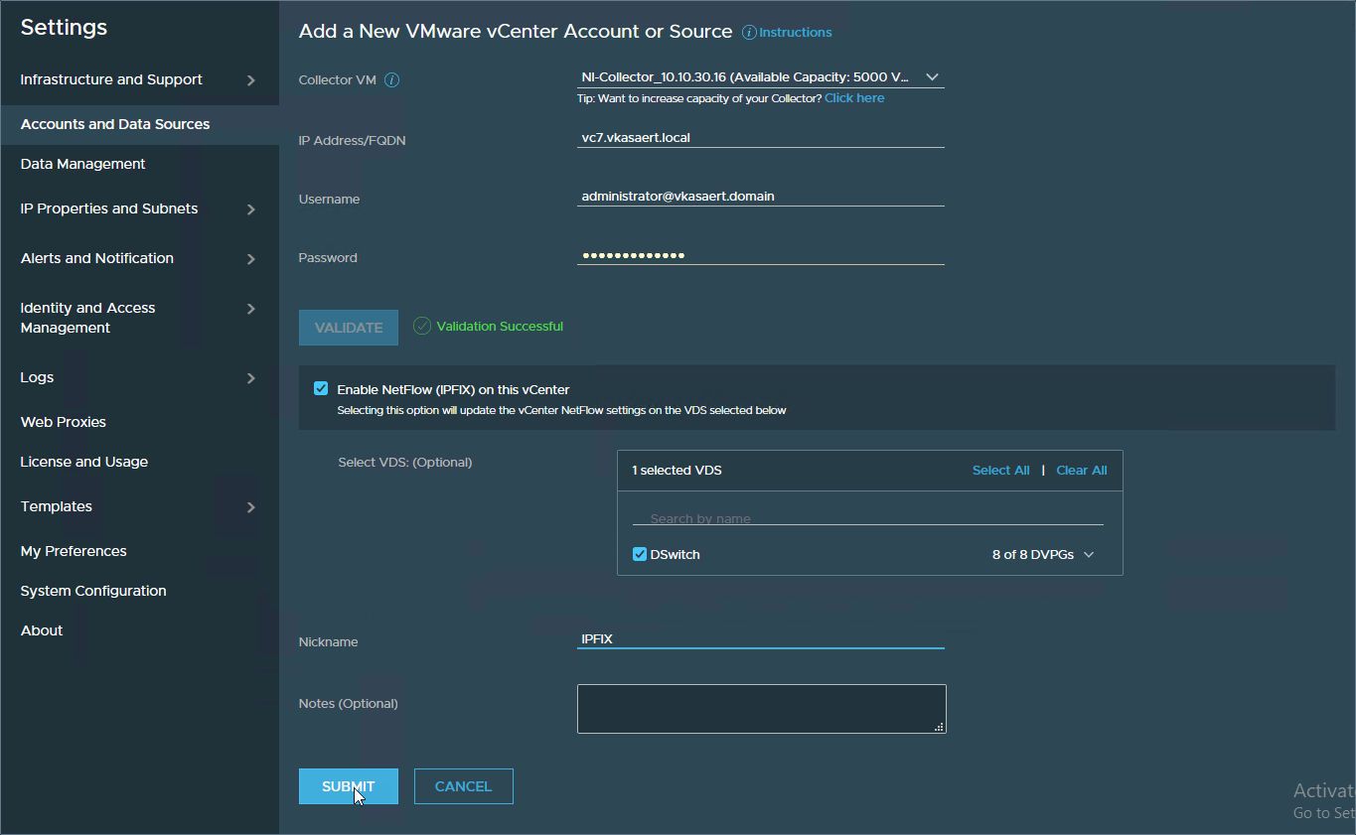The width and height of the screenshot is (1356, 835).
Task: Open Web Proxies settings
Action: coord(64,422)
